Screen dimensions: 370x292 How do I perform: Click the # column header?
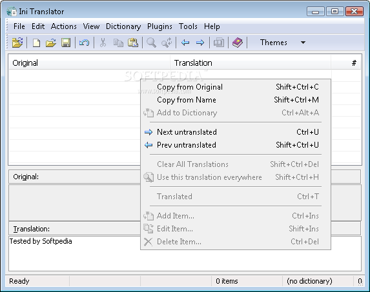[x=346, y=63]
